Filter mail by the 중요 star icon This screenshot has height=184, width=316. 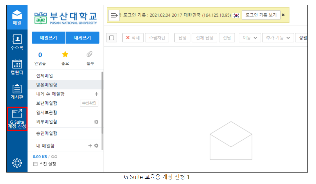point(65,54)
